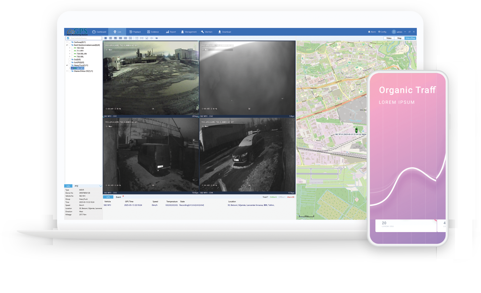Select the four-window grid layout
Screen dimensions: 481x293
pyautogui.click(x=110, y=38)
